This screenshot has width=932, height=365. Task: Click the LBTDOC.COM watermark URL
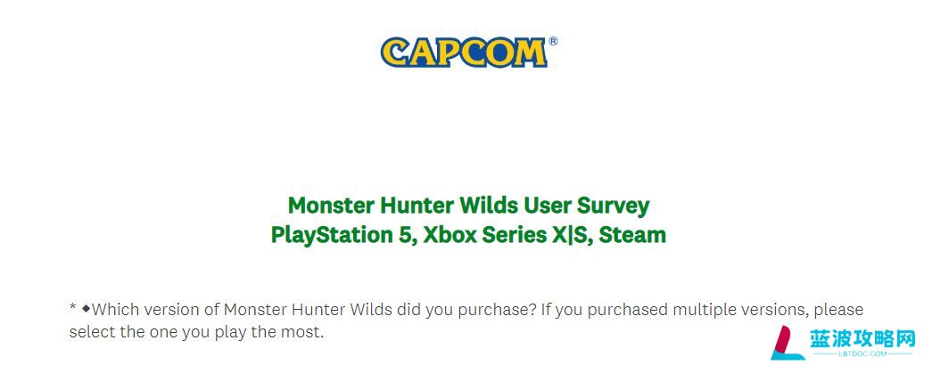click(862, 353)
